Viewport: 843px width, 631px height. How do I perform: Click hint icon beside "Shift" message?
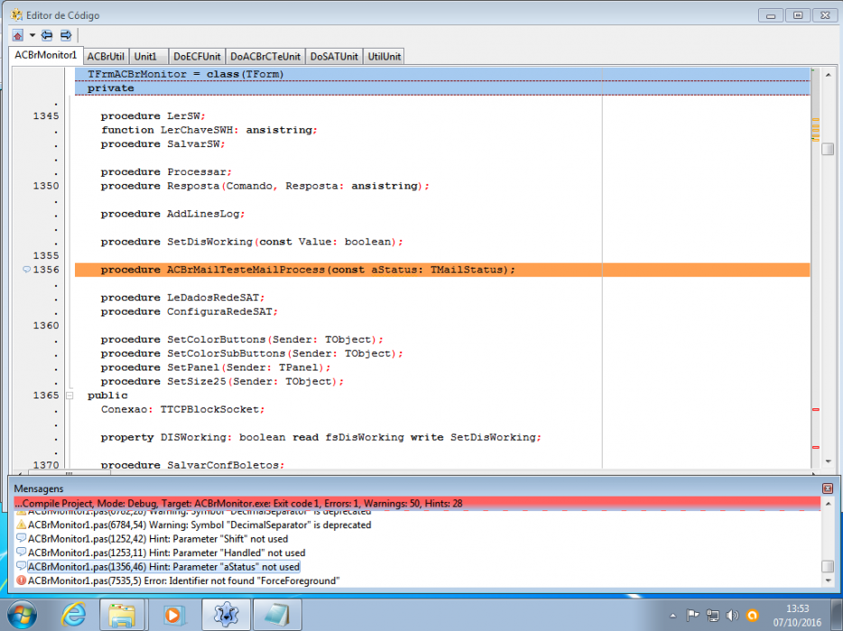pos(21,538)
